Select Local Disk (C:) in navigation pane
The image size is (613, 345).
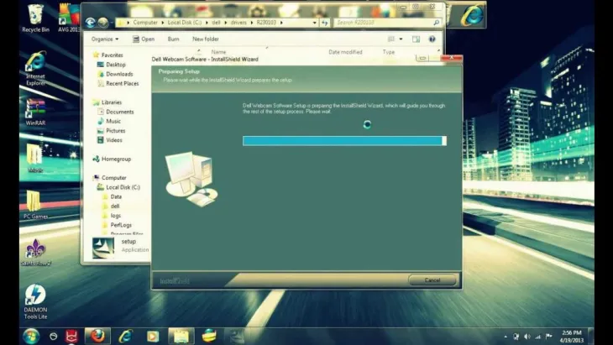click(x=123, y=187)
